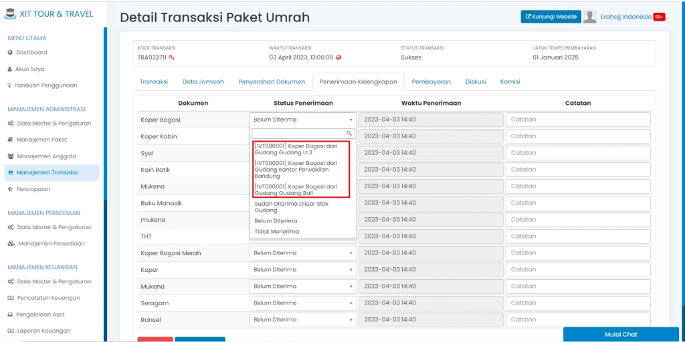
Task: Switch to the Pembayaran tab
Action: (431, 81)
